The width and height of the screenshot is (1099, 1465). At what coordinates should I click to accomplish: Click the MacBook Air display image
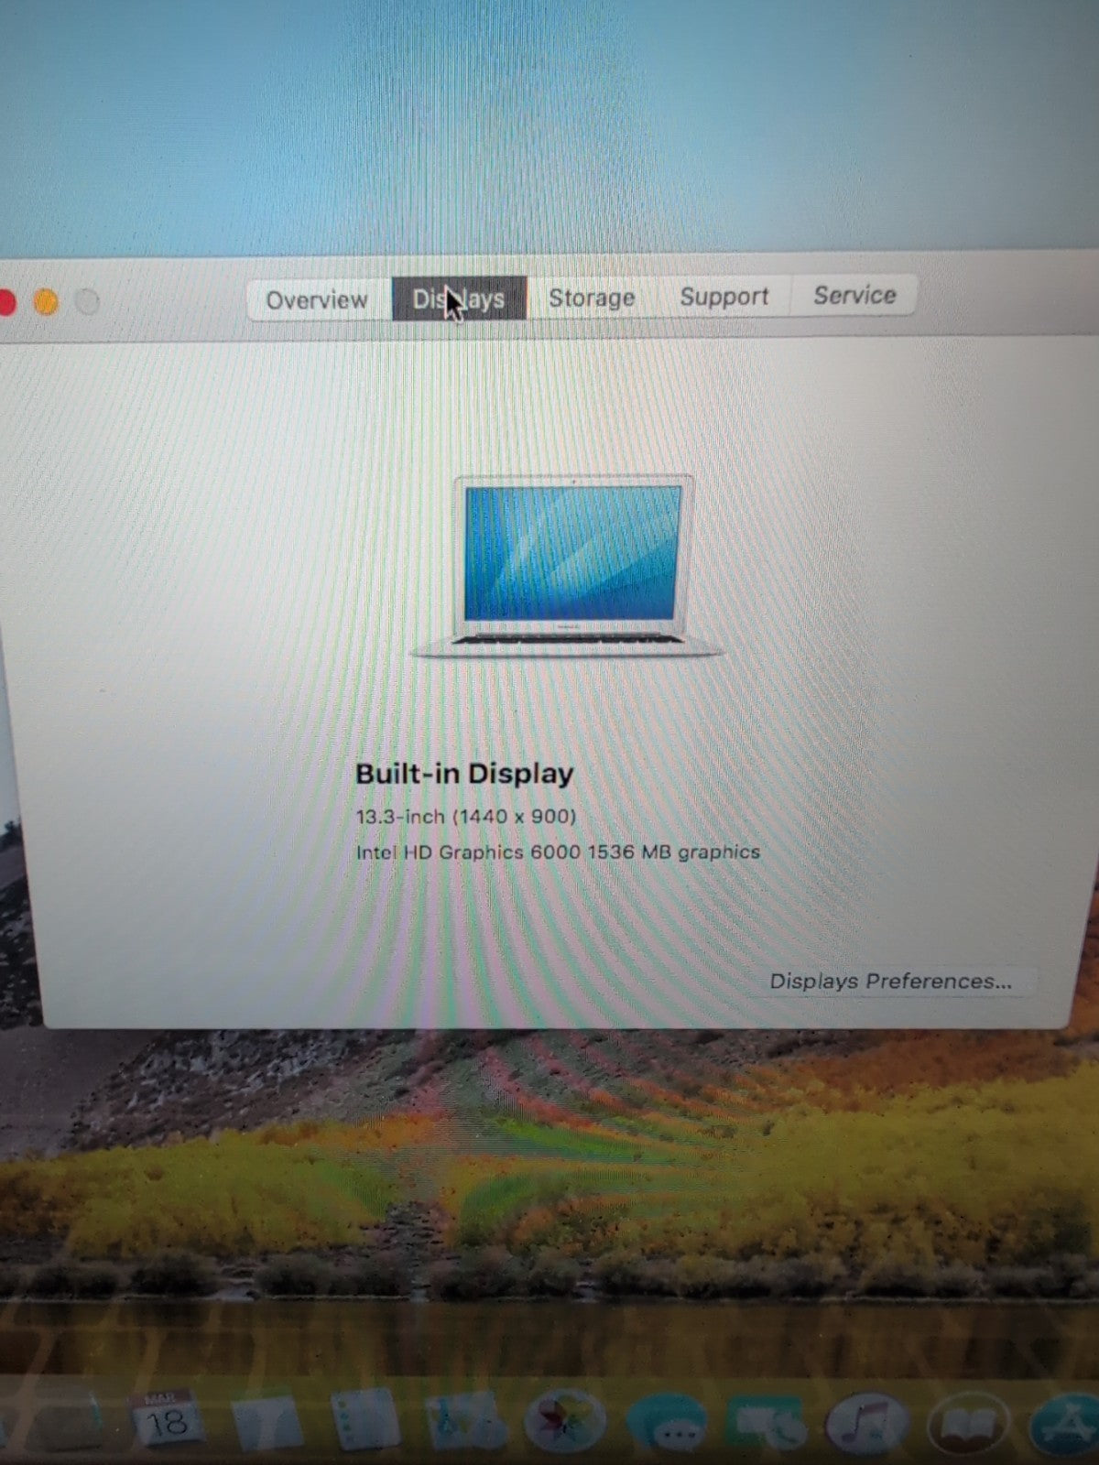tap(568, 566)
